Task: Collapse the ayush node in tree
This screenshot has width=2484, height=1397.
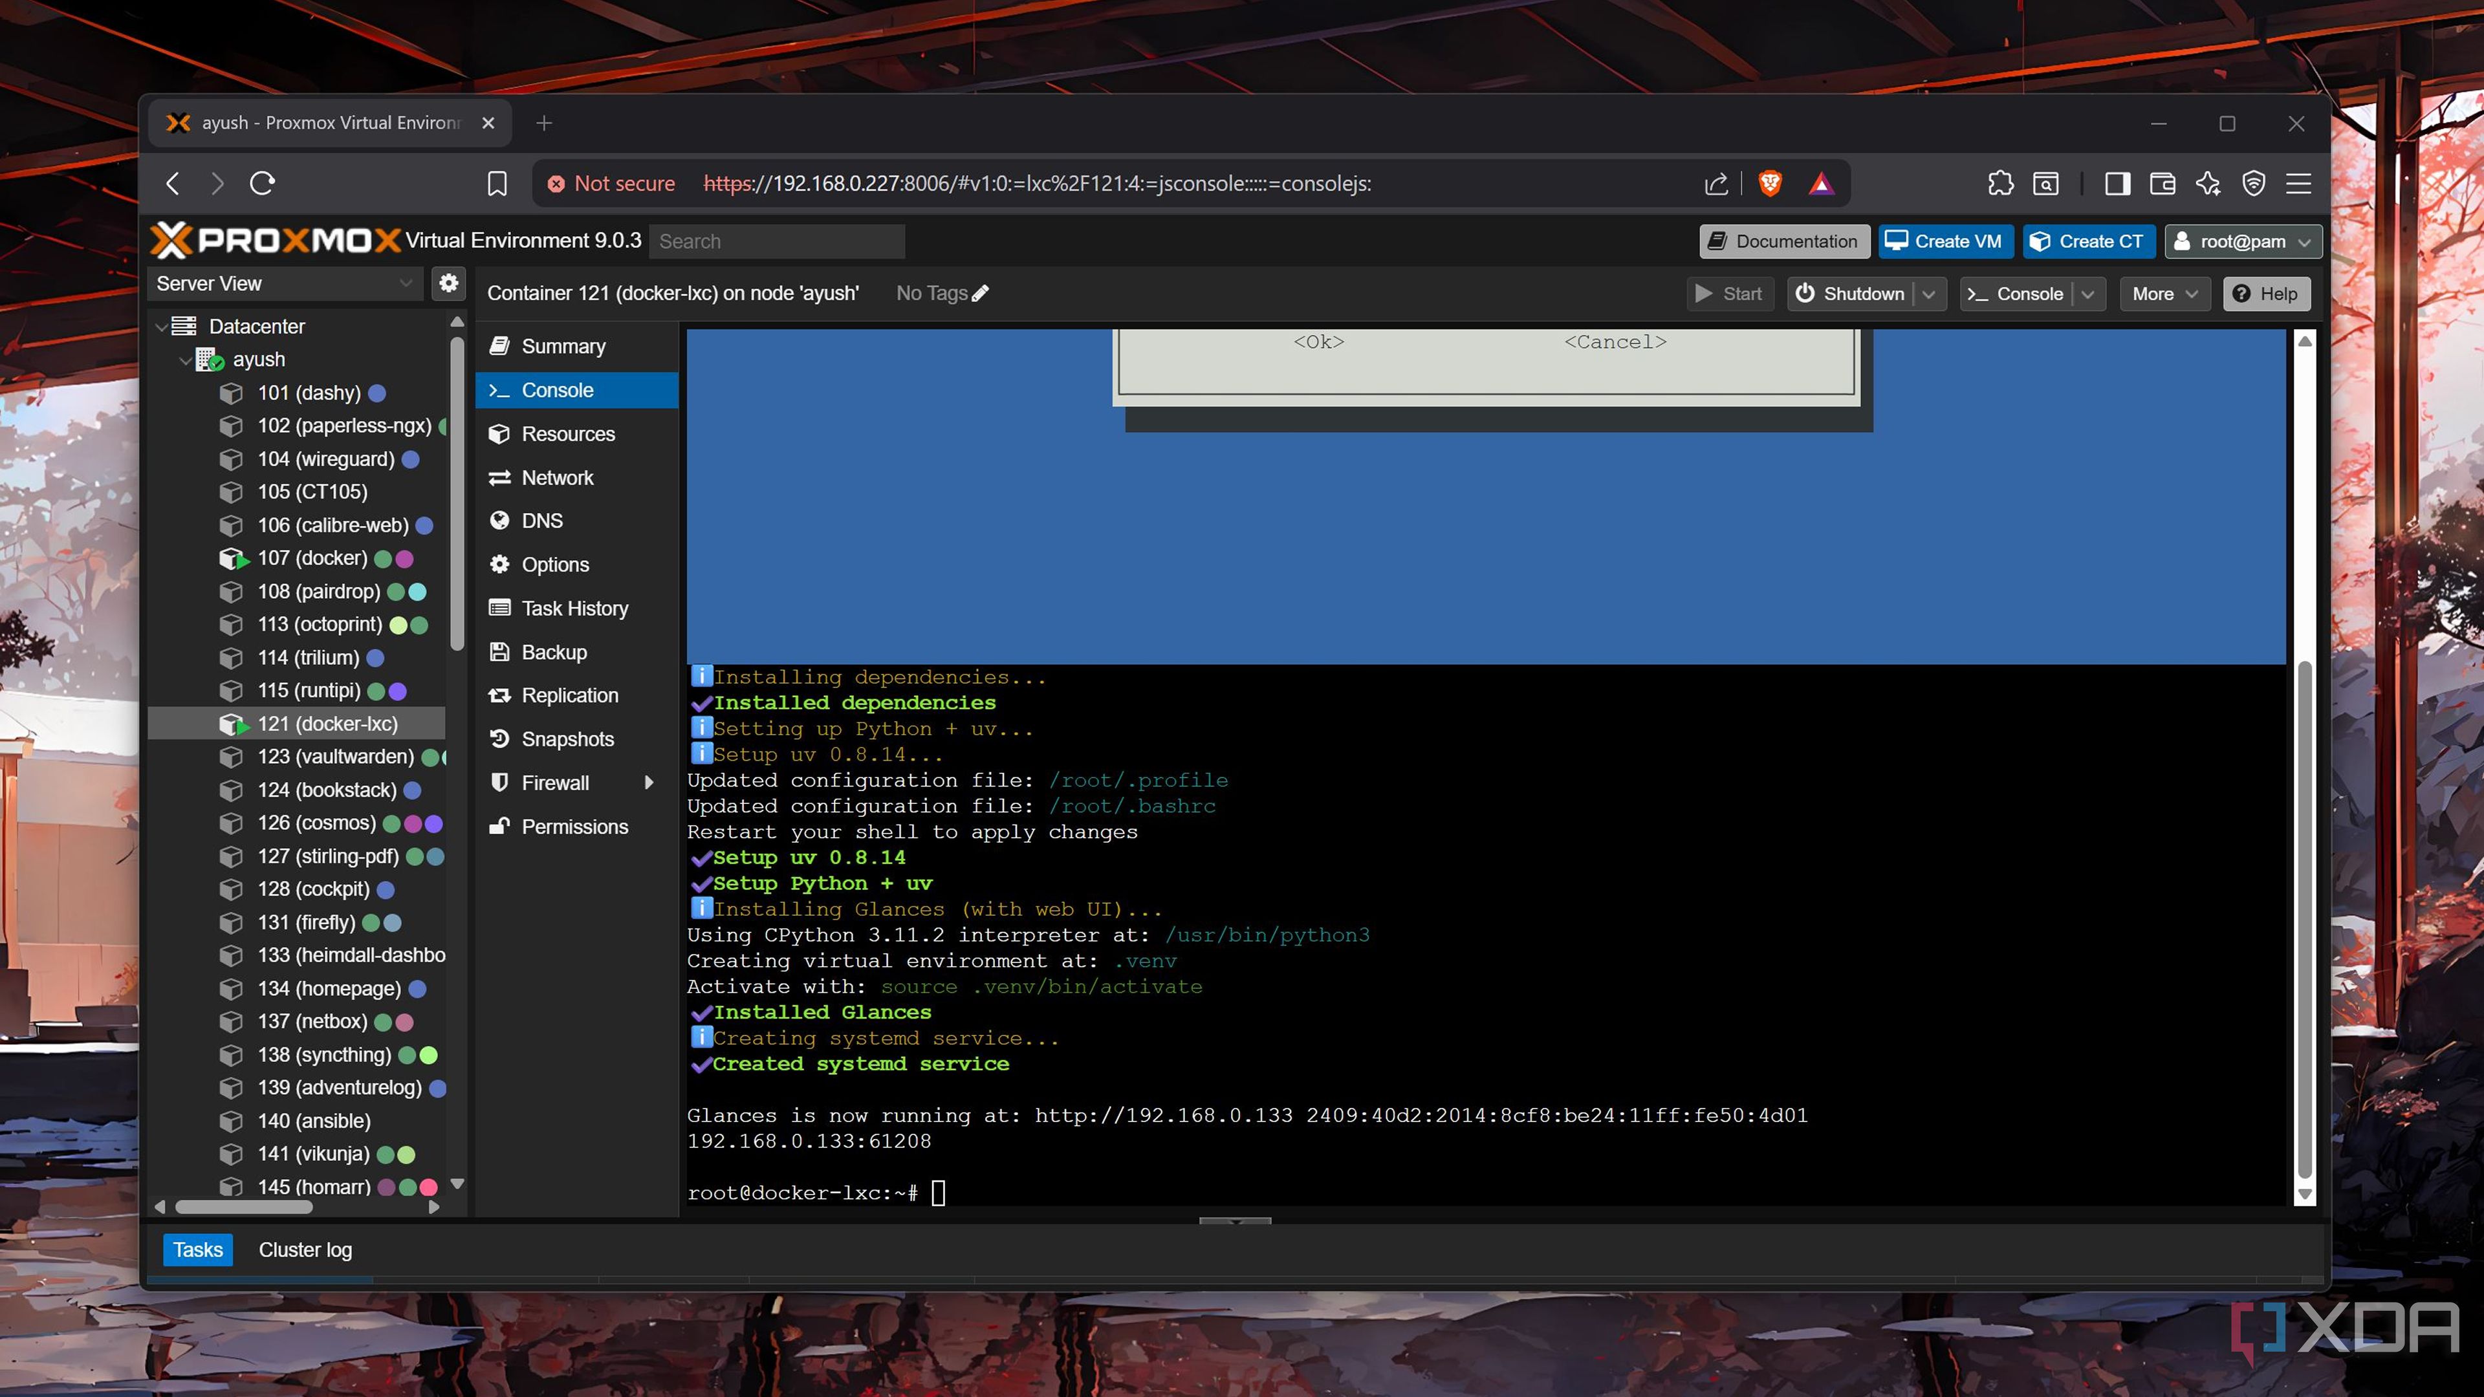Action: [185, 360]
